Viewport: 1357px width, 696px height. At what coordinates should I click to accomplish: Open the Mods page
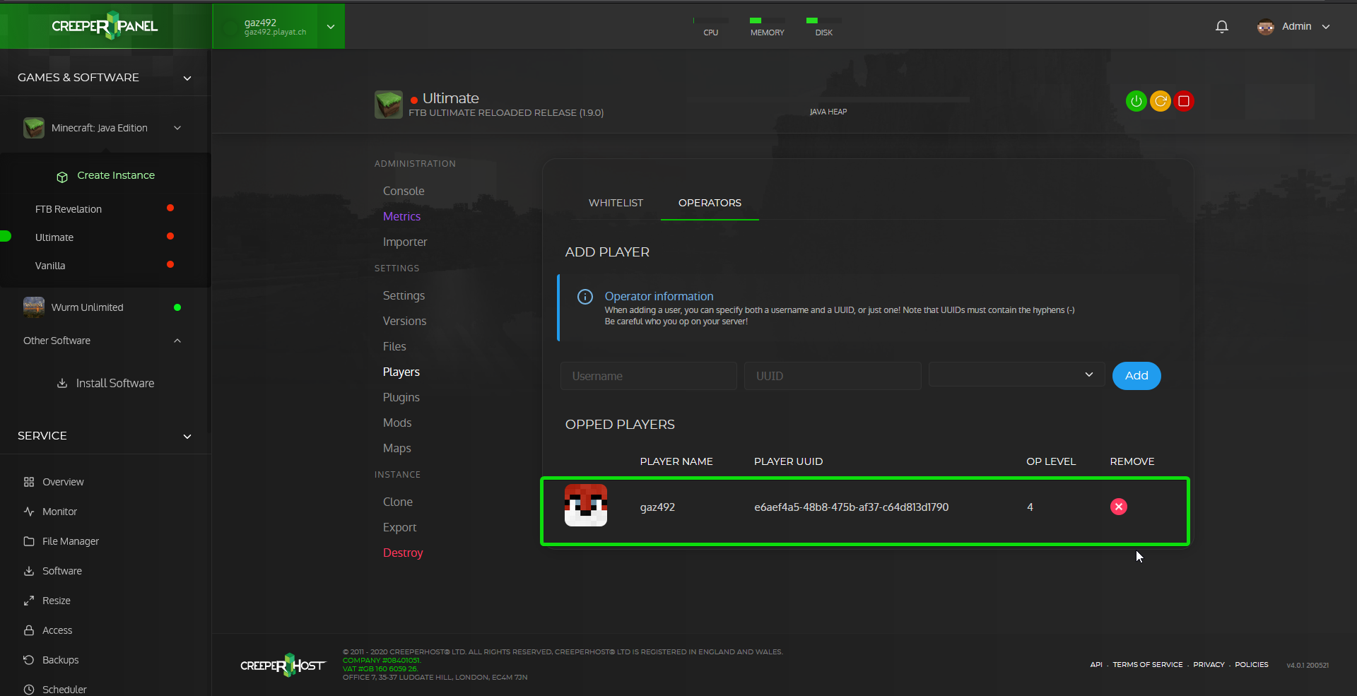coord(397,423)
